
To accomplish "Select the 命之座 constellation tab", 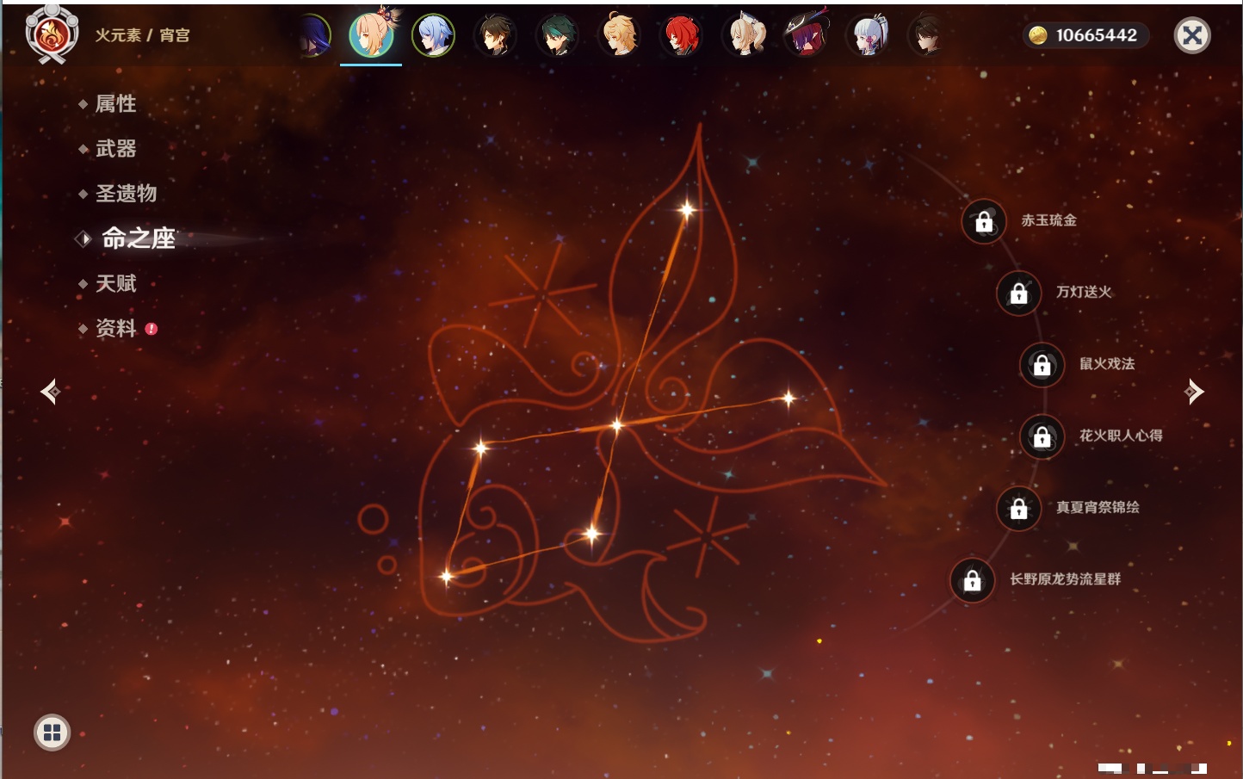I will point(138,238).
